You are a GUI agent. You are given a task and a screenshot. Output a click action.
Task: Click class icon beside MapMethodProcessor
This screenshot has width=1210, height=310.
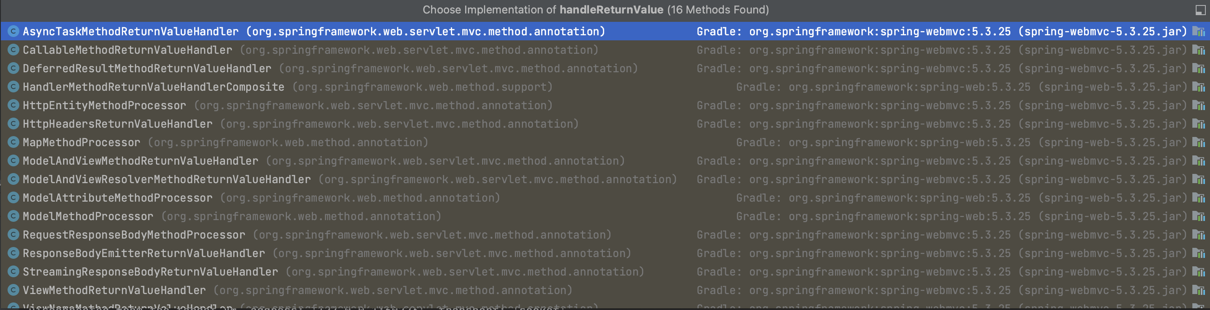(x=13, y=142)
